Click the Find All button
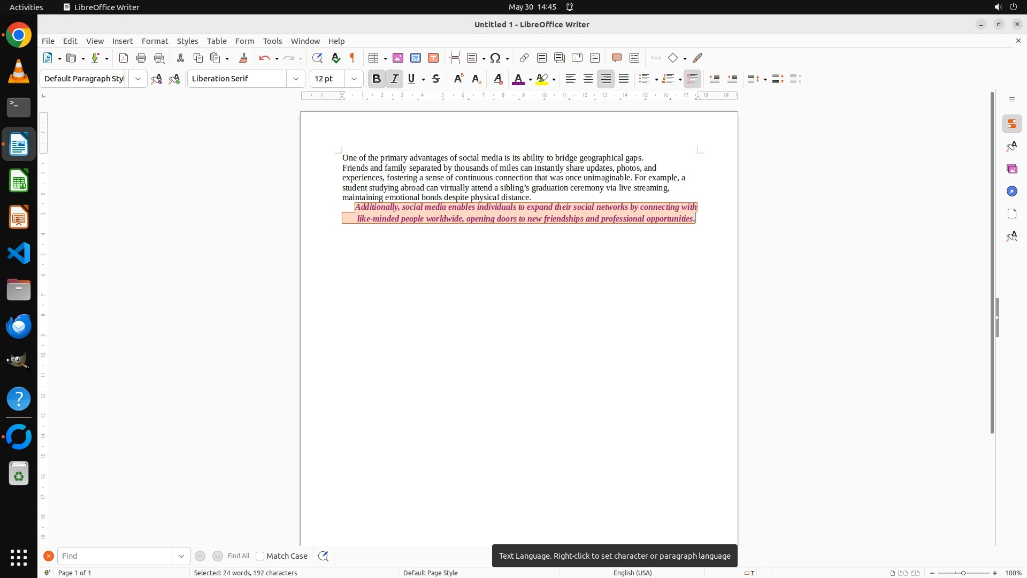Screen dimensions: 1027x578 tap(238, 556)
